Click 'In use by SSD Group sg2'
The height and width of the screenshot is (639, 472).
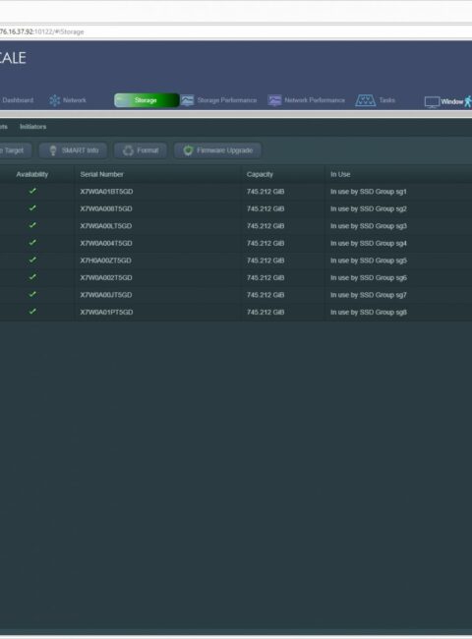(x=369, y=208)
